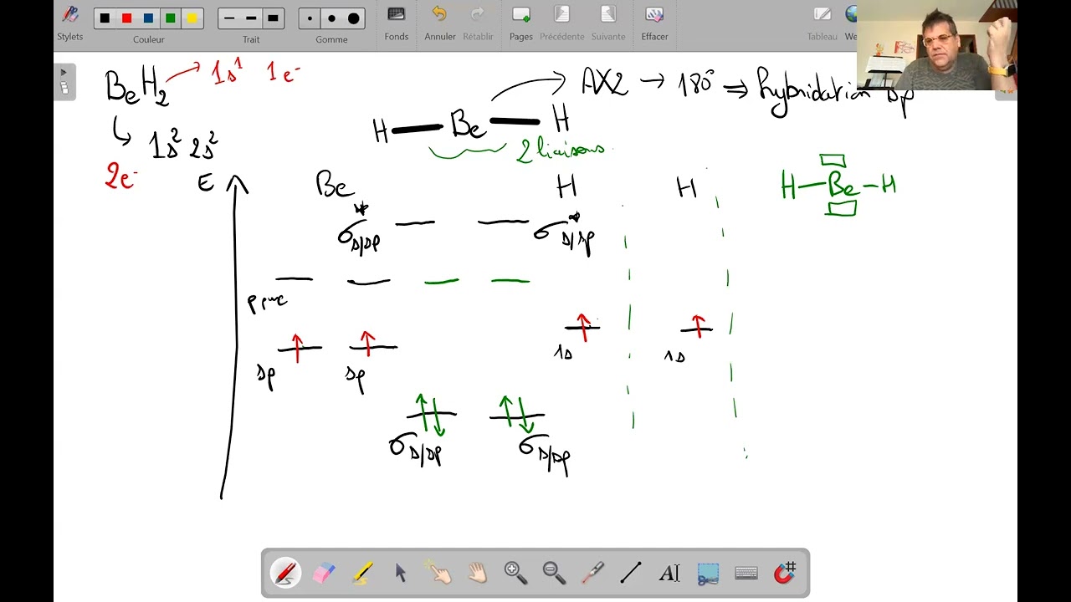This screenshot has width=1071, height=602.
Task: Select the Eraser tool
Action: (x=324, y=573)
